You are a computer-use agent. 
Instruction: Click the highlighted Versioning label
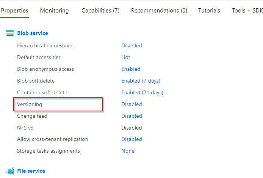pos(30,105)
